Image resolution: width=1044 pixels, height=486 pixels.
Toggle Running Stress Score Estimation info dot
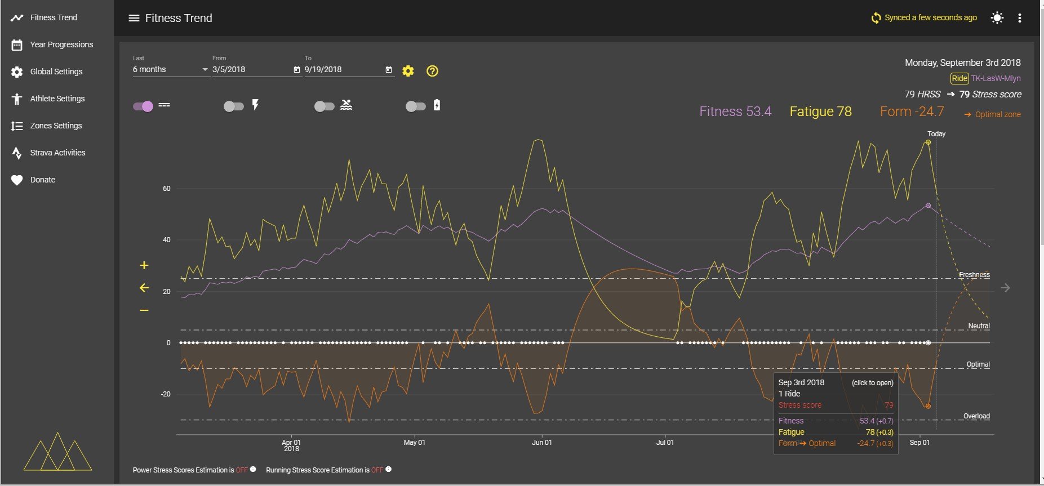[x=388, y=469]
